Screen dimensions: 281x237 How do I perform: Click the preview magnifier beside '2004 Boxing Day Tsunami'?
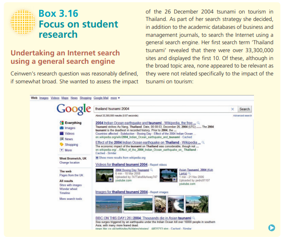point(151,170)
